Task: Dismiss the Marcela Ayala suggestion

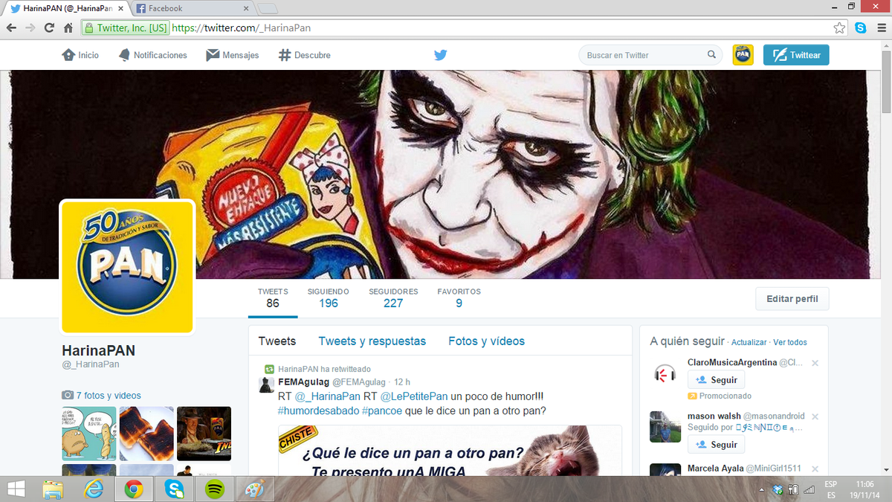Action: coord(815,469)
